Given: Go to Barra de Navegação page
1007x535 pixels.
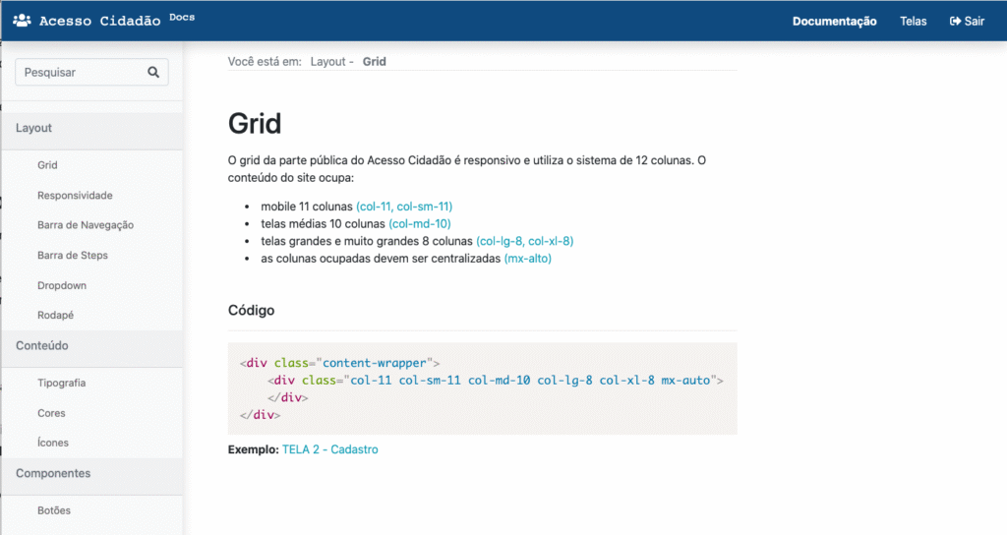Looking at the screenshot, I should 86,225.
